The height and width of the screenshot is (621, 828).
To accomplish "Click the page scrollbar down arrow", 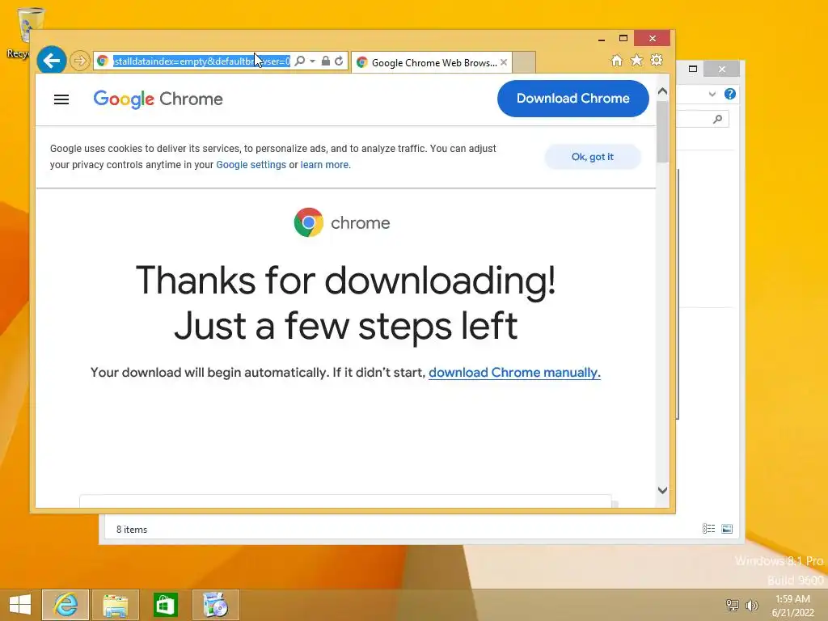I will coord(663,490).
